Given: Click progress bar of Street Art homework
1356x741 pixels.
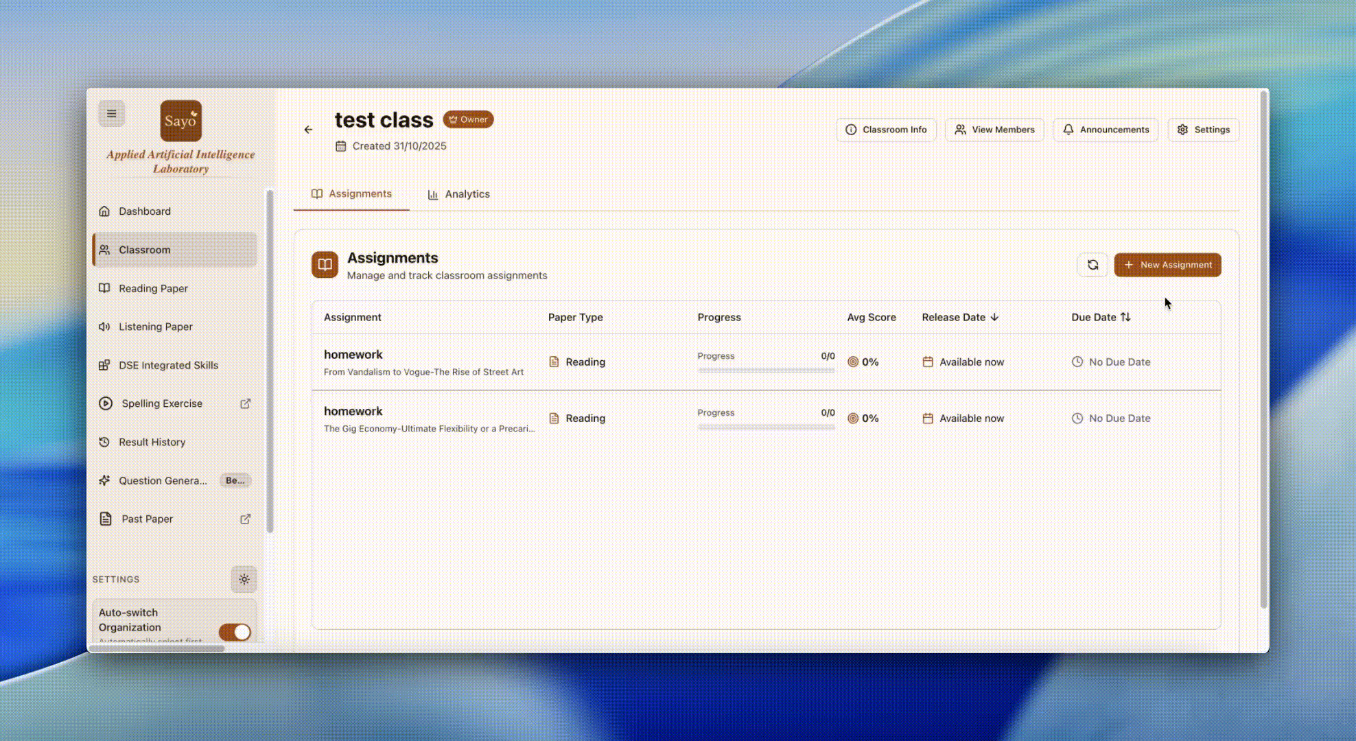Looking at the screenshot, I should (x=766, y=370).
